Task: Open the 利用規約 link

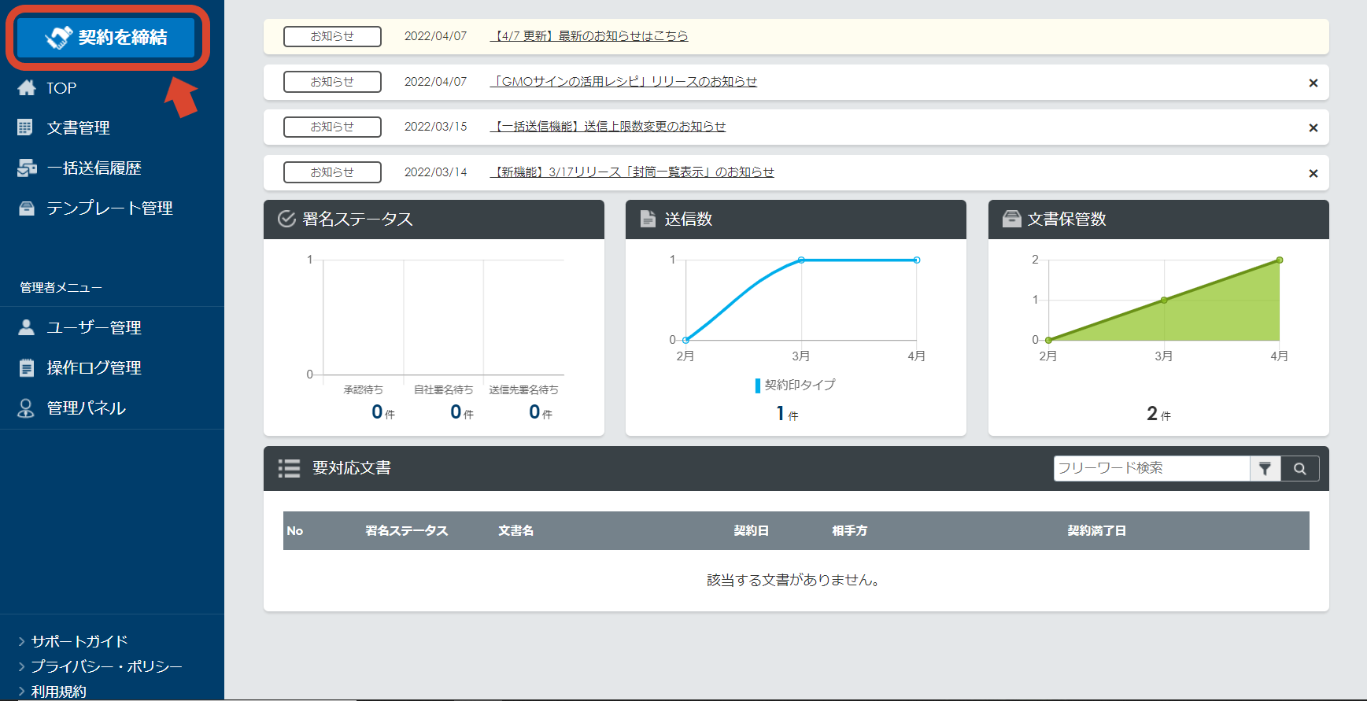Action: (x=58, y=692)
